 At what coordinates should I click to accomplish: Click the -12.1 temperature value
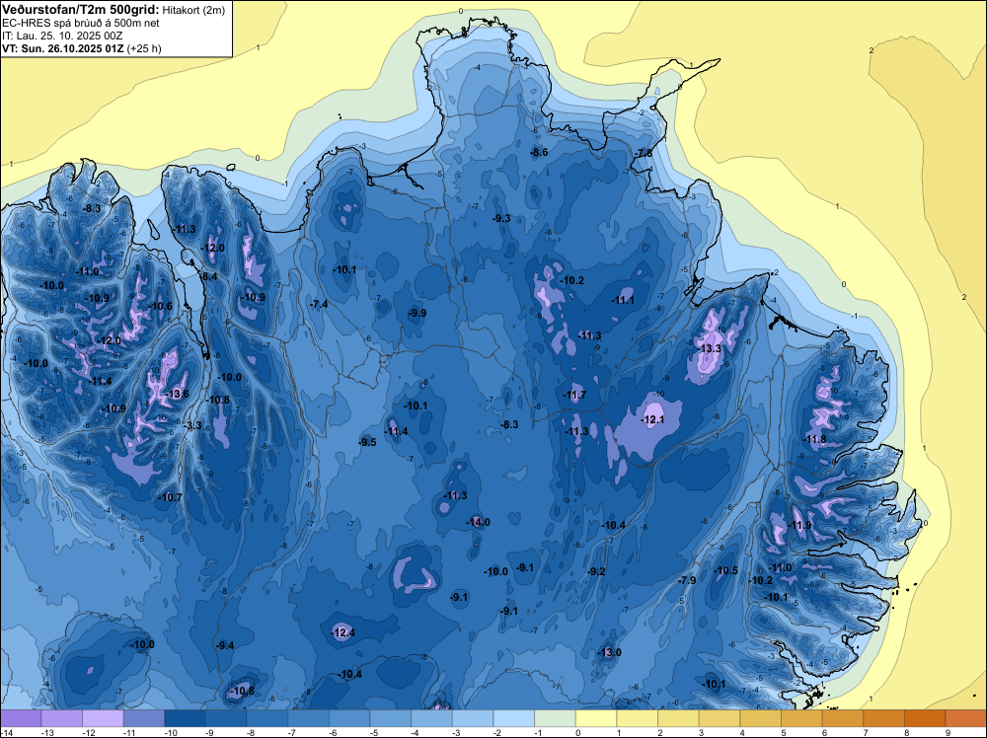[x=652, y=419]
